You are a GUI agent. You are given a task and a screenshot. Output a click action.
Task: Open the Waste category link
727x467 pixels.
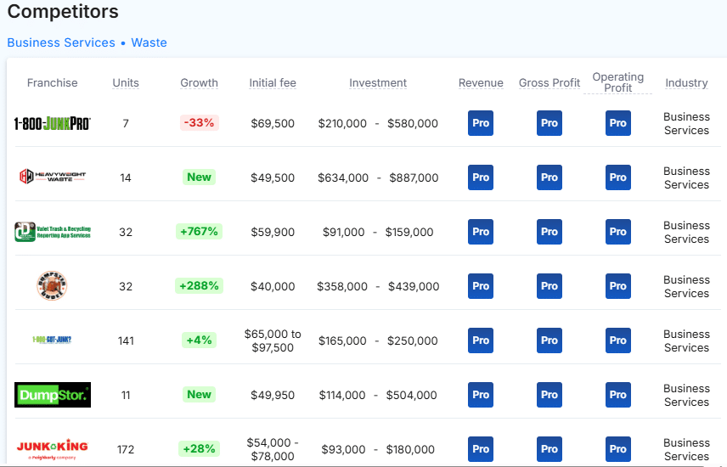pos(149,42)
